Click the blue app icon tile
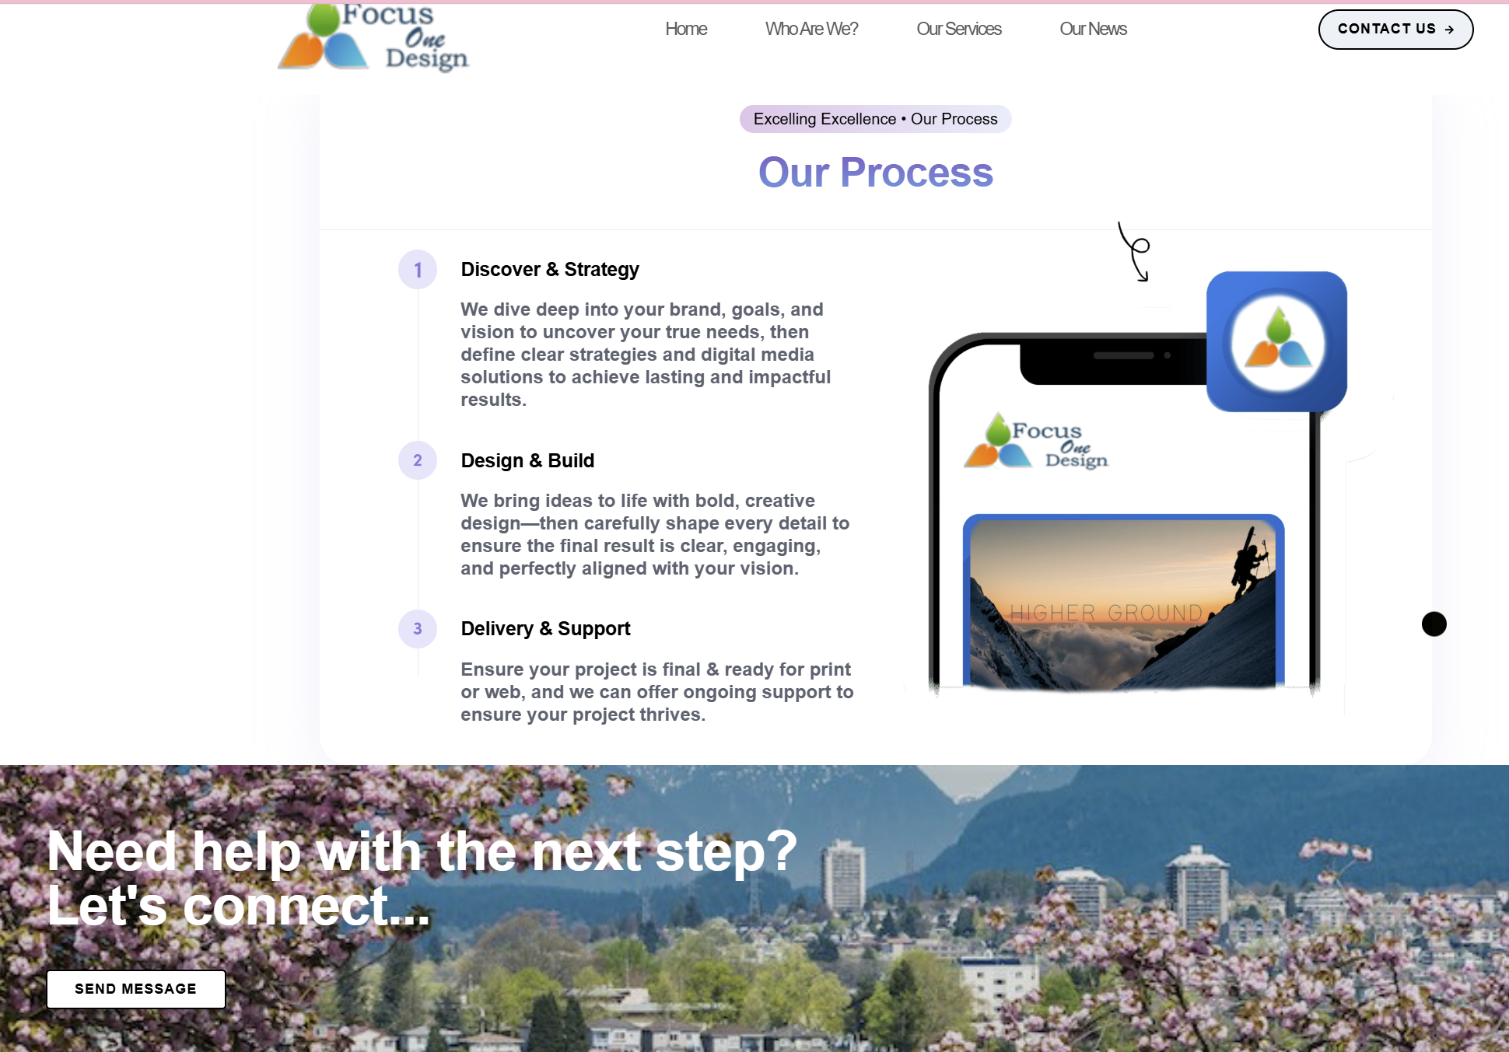This screenshot has height=1052, width=1509. [x=1276, y=341]
